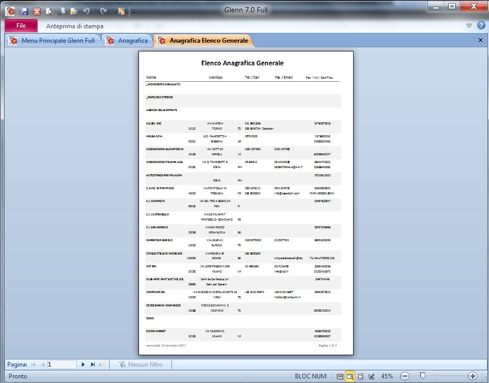The width and height of the screenshot is (489, 383).
Task: Switch to the Anagrafica tab
Action: 128,41
